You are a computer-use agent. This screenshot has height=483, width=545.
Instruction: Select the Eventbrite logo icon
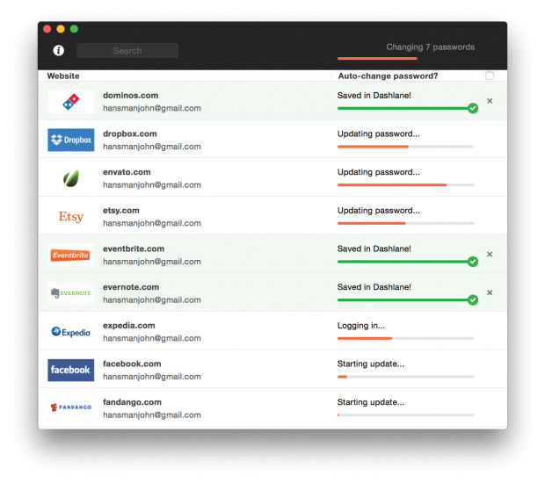click(x=71, y=256)
